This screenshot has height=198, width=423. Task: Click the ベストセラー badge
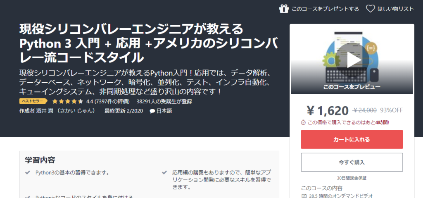[x=33, y=102]
